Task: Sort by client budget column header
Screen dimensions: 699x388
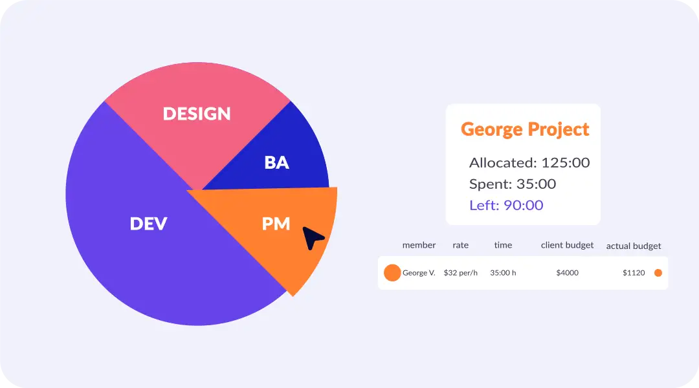Action: [x=567, y=246]
